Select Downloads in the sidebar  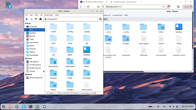(34, 55)
